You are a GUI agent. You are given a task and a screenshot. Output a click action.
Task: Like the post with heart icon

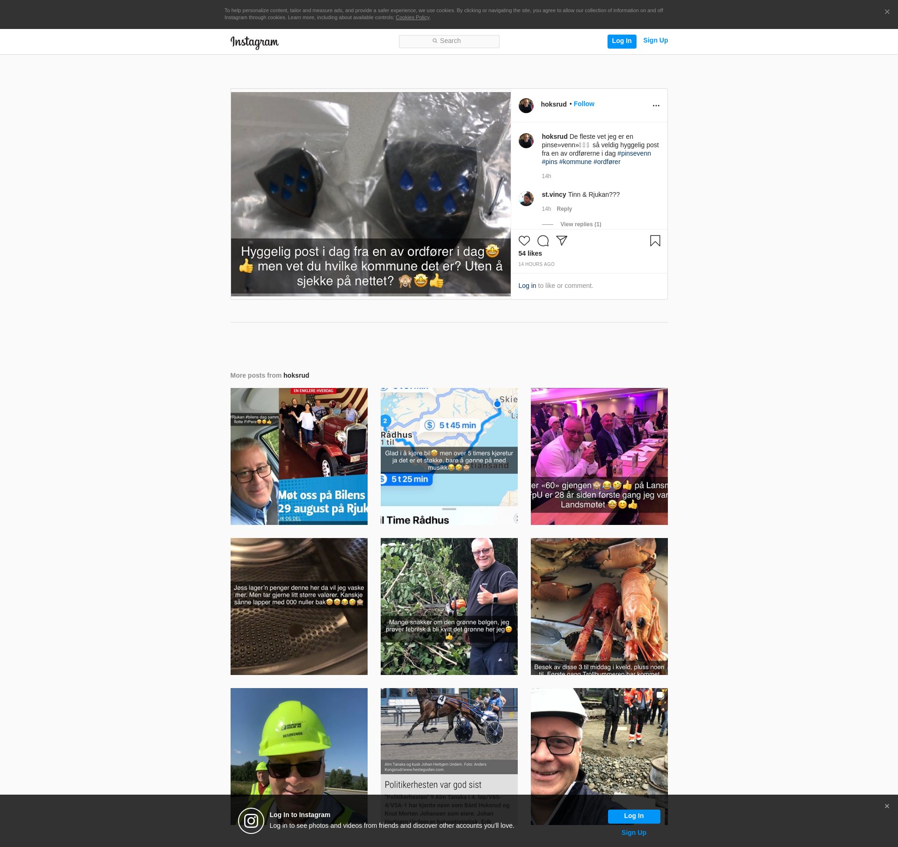pyautogui.click(x=524, y=241)
